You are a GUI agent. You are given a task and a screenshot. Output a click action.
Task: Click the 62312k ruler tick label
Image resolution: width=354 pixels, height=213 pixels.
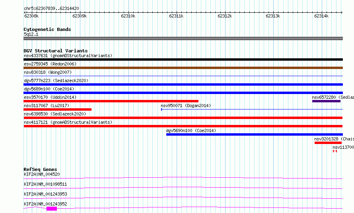225,16
